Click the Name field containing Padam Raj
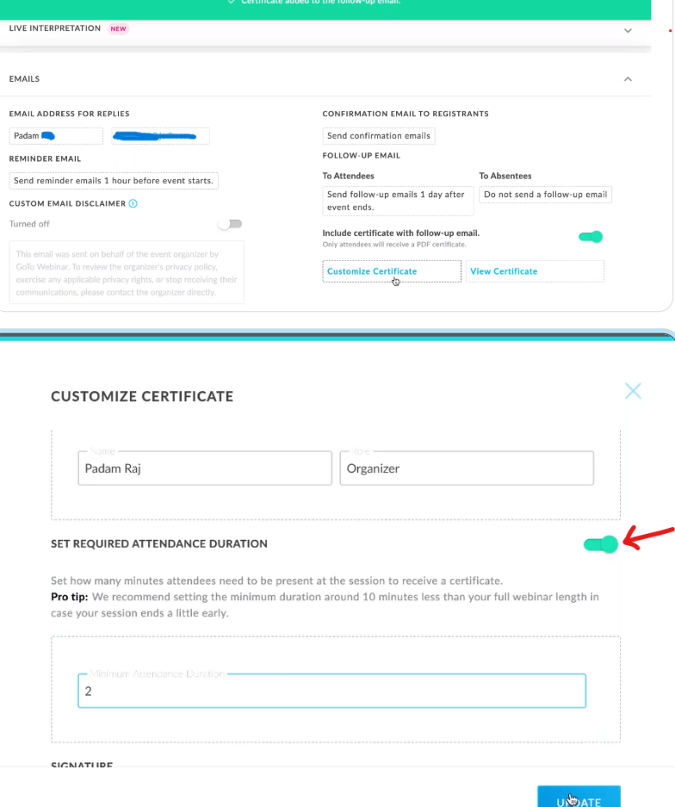Image resolution: width=675 pixels, height=807 pixels. tap(204, 469)
